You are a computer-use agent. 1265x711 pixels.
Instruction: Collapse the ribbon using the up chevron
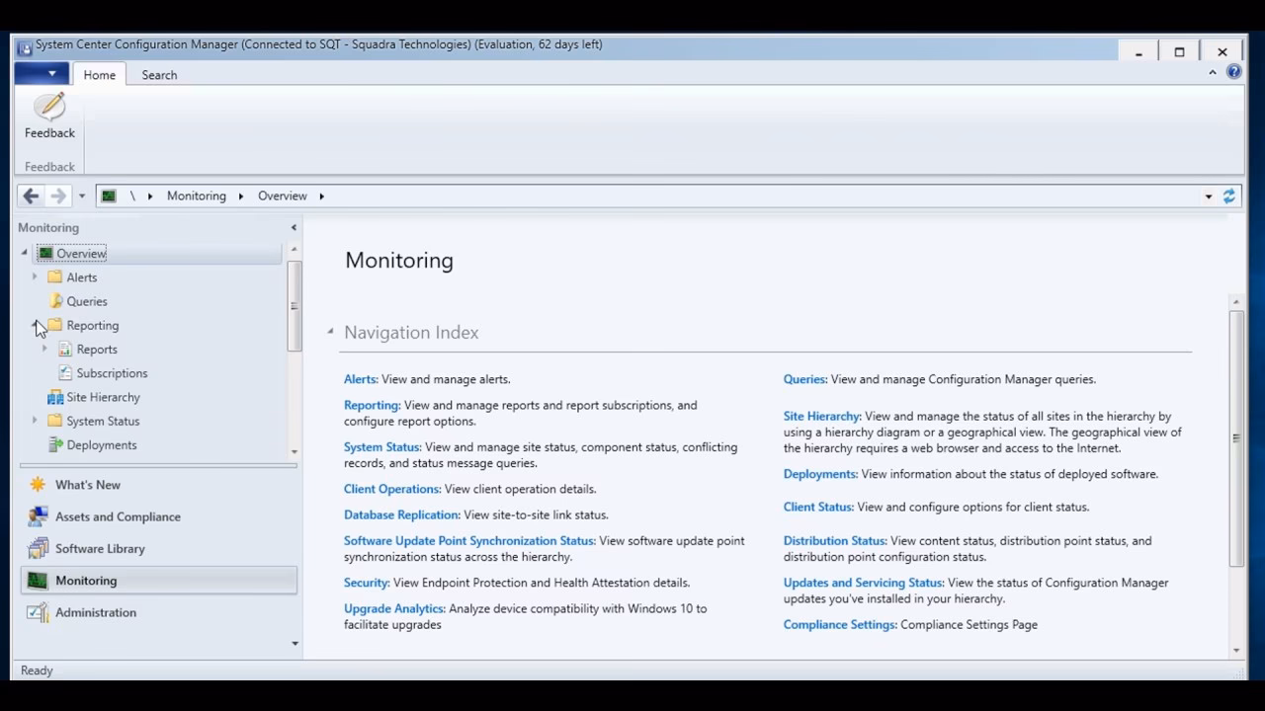click(1213, 72)
